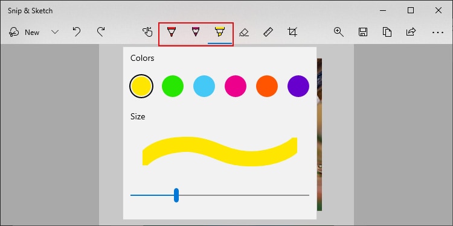Toggle the Ruler tool

268,32
